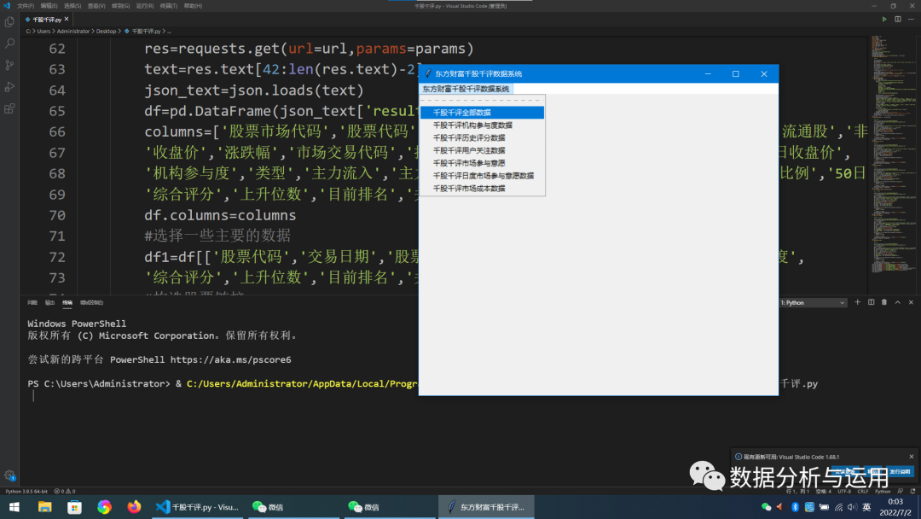
Task: Select 千股千评全部数据 menu entry
Action: [482, 113]
